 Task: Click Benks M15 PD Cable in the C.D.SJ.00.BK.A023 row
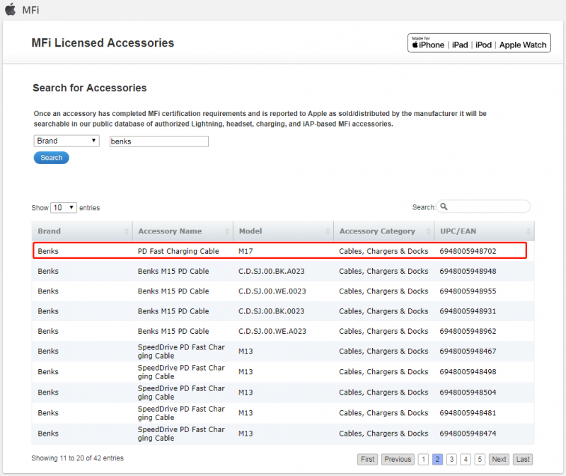click(x=173, y=271)
